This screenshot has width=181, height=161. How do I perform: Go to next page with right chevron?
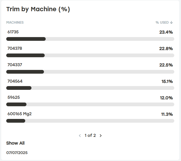101,136
